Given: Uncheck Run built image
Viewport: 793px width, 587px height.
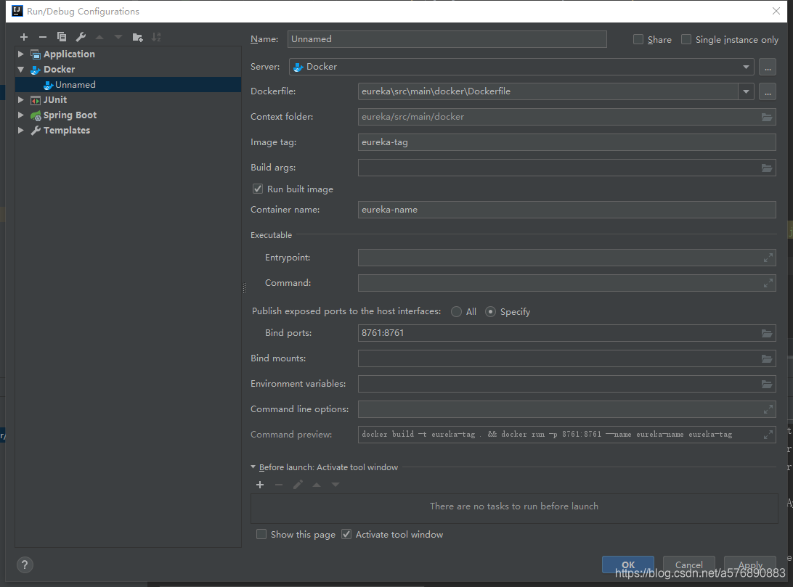Looking at the screenshot, I should (x=258, y=189).
